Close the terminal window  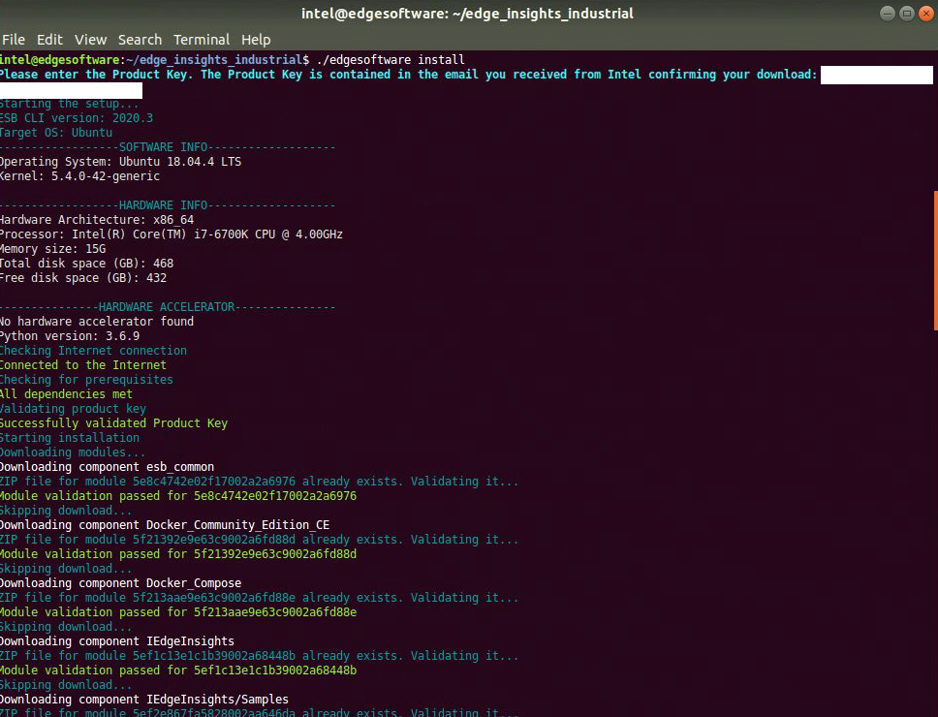point(926,14)
